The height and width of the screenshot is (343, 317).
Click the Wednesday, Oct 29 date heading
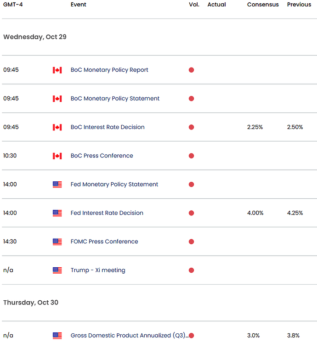(x=35, y=37)
